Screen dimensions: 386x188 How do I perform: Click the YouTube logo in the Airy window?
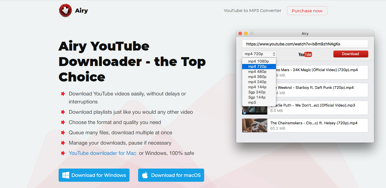pos(305,54)
